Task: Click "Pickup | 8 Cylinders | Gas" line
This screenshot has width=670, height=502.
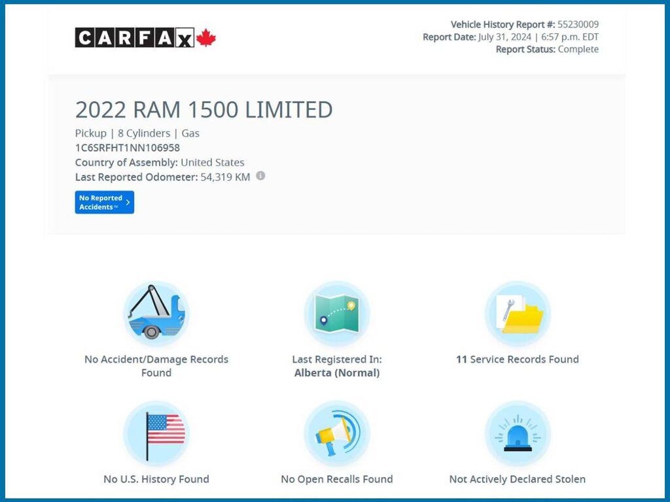Action: point(137,133)
